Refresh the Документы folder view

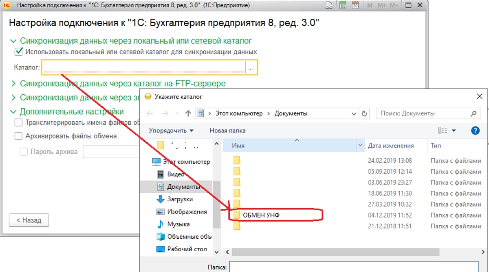coord(365,114)
